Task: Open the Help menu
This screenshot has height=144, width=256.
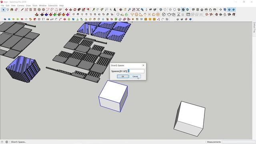Action: (x=61, y=6)
